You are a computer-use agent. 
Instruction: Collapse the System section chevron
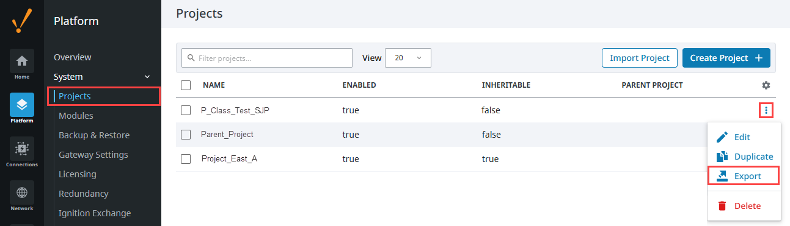(147, 77)
